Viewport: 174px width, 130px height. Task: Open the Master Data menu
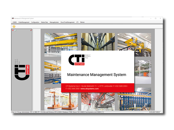click(44, 22)
